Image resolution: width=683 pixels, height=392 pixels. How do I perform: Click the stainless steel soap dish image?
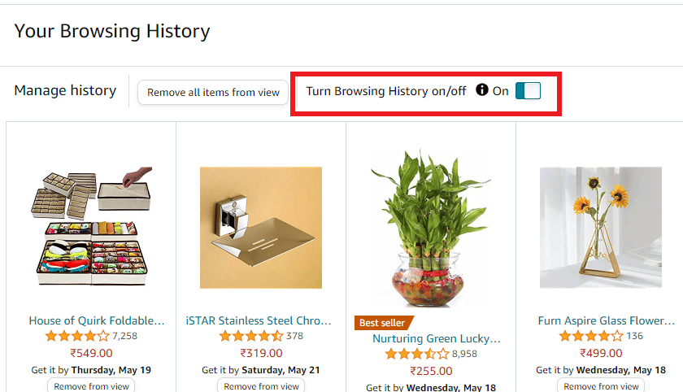coord(261,227)
